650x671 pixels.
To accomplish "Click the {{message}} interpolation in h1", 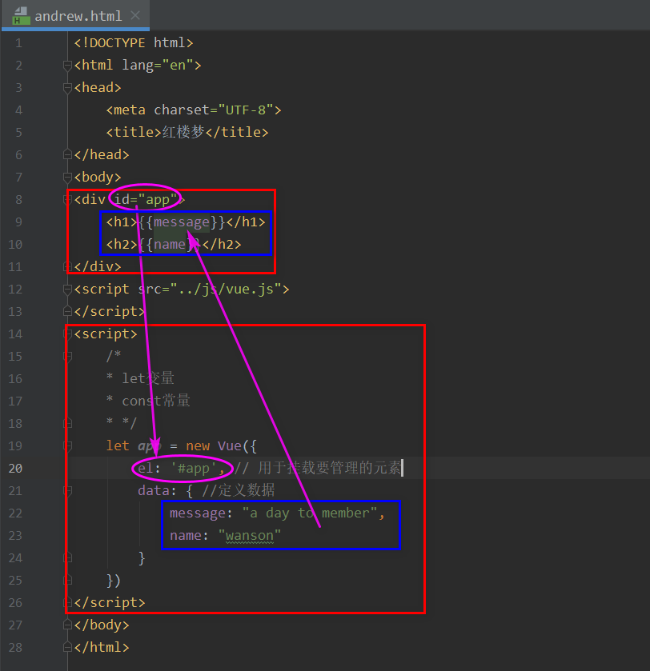I will click(x=182, y=222).
